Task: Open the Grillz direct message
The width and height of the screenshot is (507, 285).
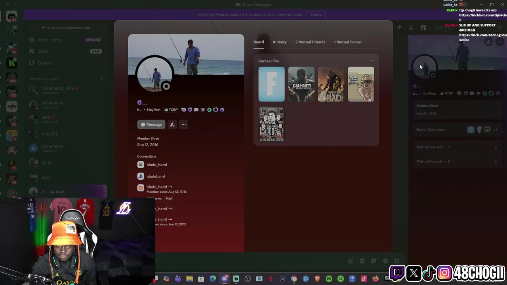Action: click(65, 163)
